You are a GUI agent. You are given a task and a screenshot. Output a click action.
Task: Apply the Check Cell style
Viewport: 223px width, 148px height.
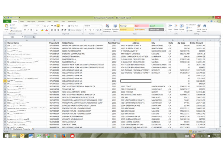pos(156,30)
